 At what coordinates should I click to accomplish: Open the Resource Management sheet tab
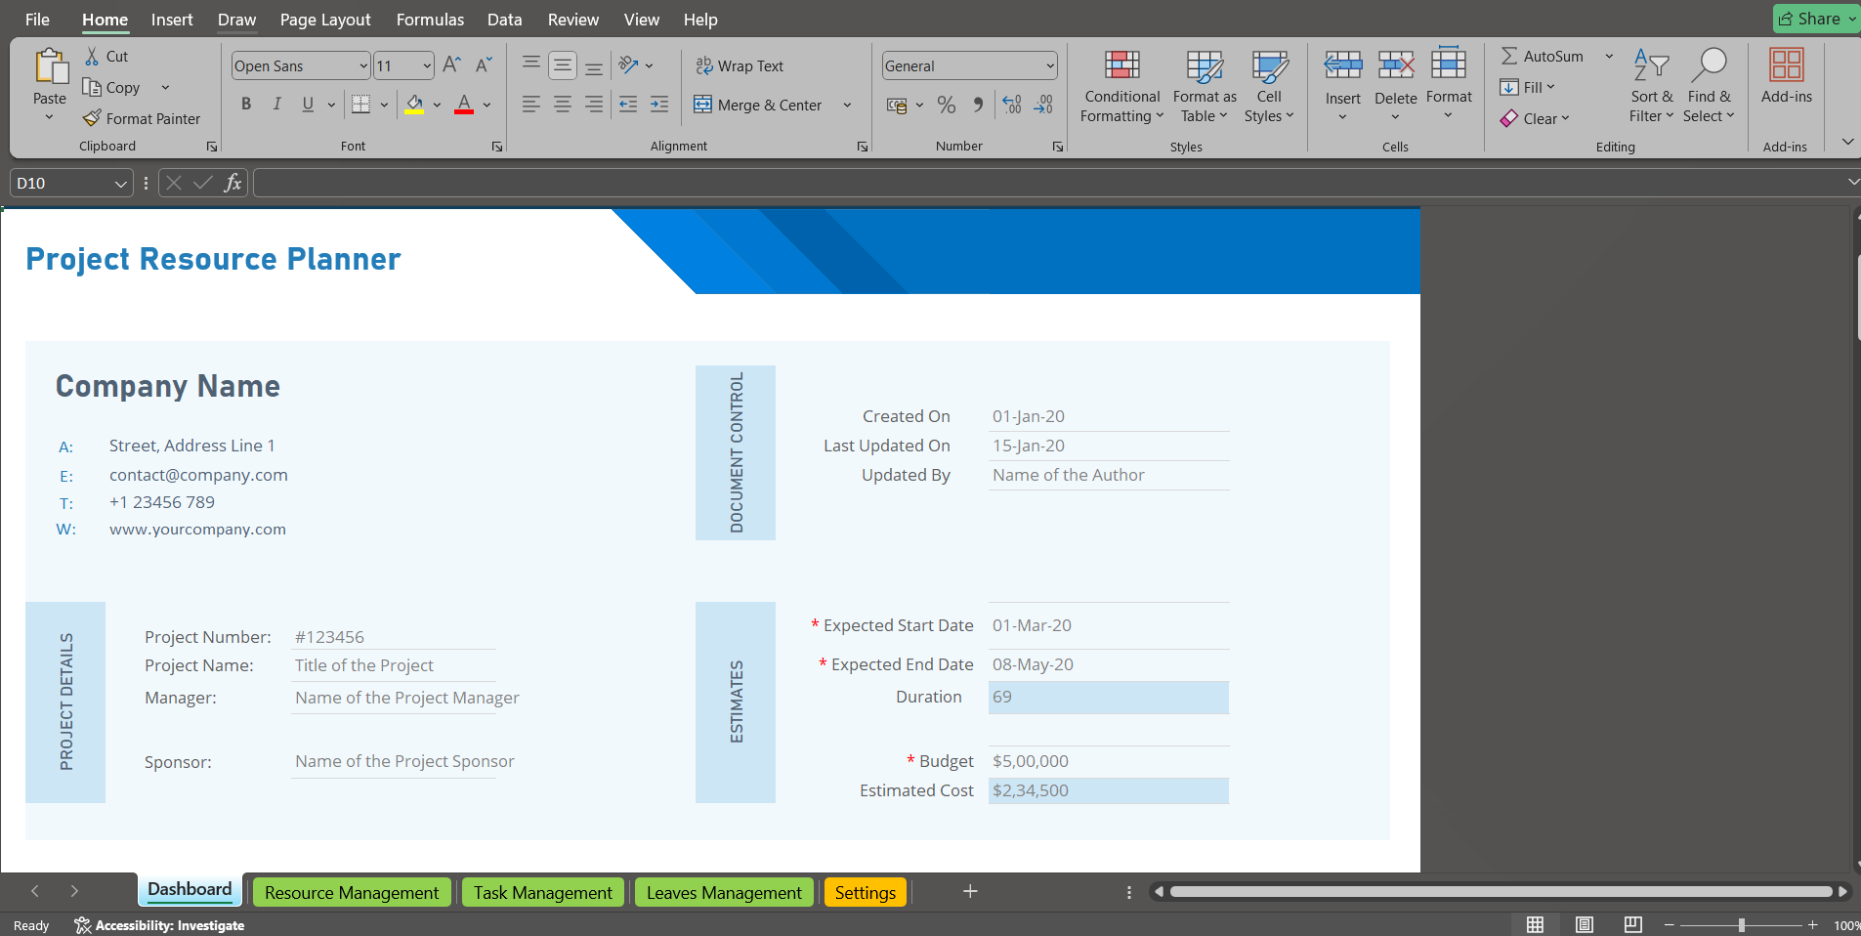350,892
